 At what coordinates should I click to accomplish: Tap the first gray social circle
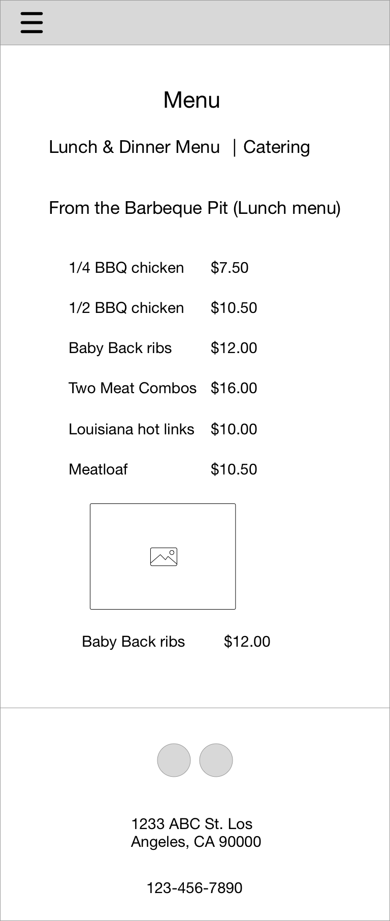click(x=174, y=760)
